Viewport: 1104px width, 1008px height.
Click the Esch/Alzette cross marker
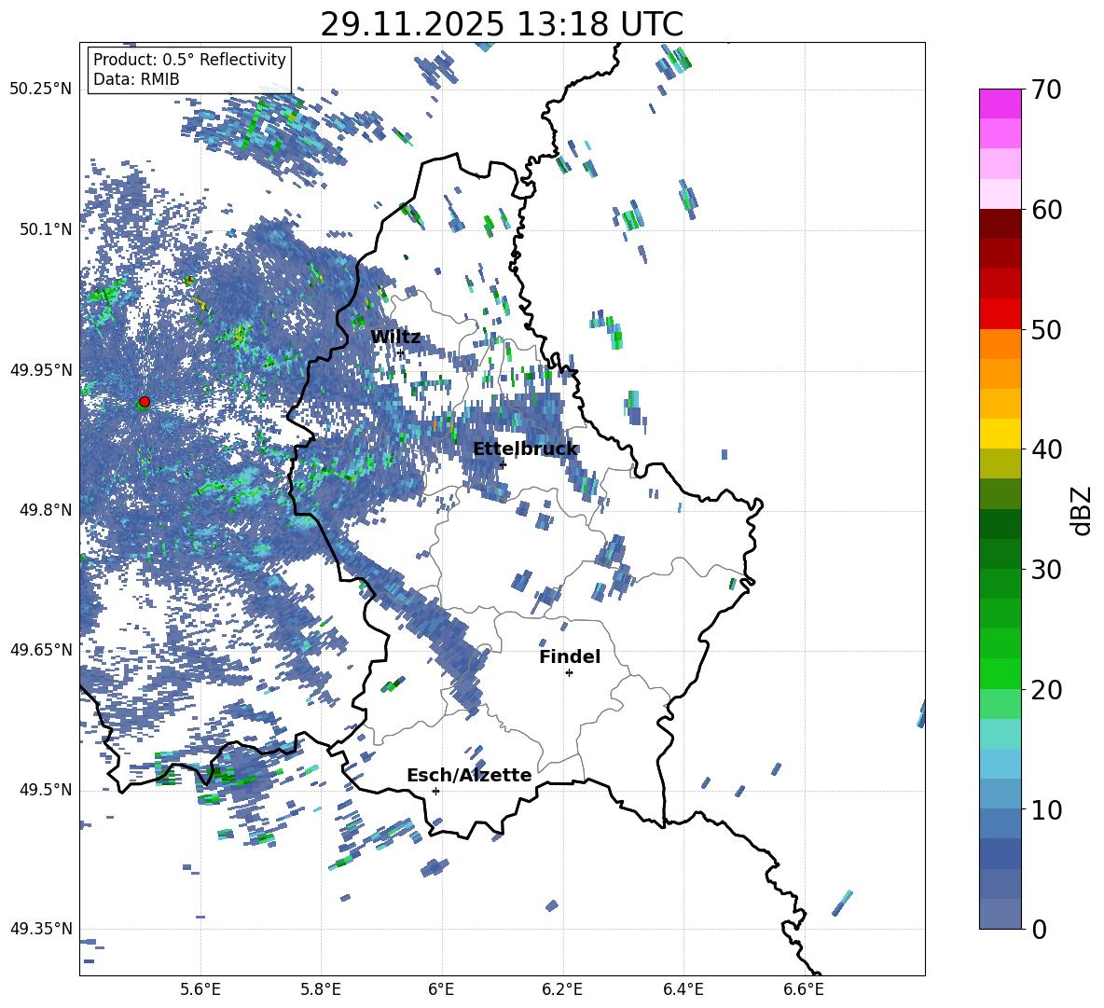[435, 791]
